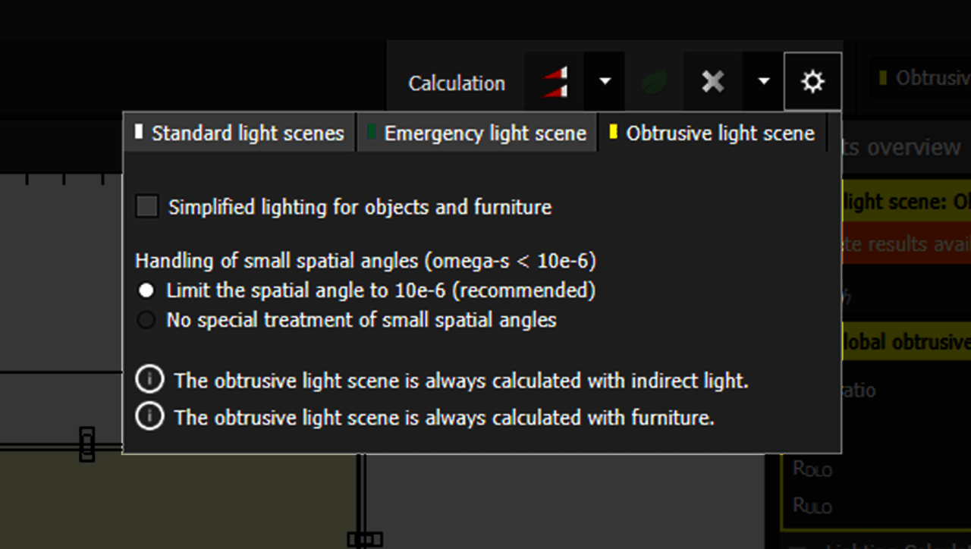Open the Obtrusive light scene tab
This screenshot has width=971, height=549.
713,133
